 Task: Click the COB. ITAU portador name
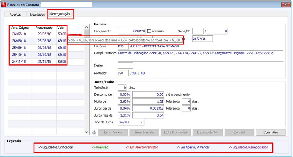click(x=137, y=73)
